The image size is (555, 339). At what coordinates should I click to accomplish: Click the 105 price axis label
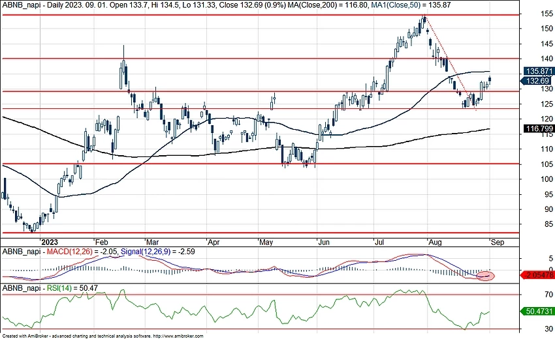tap(547, 164)
